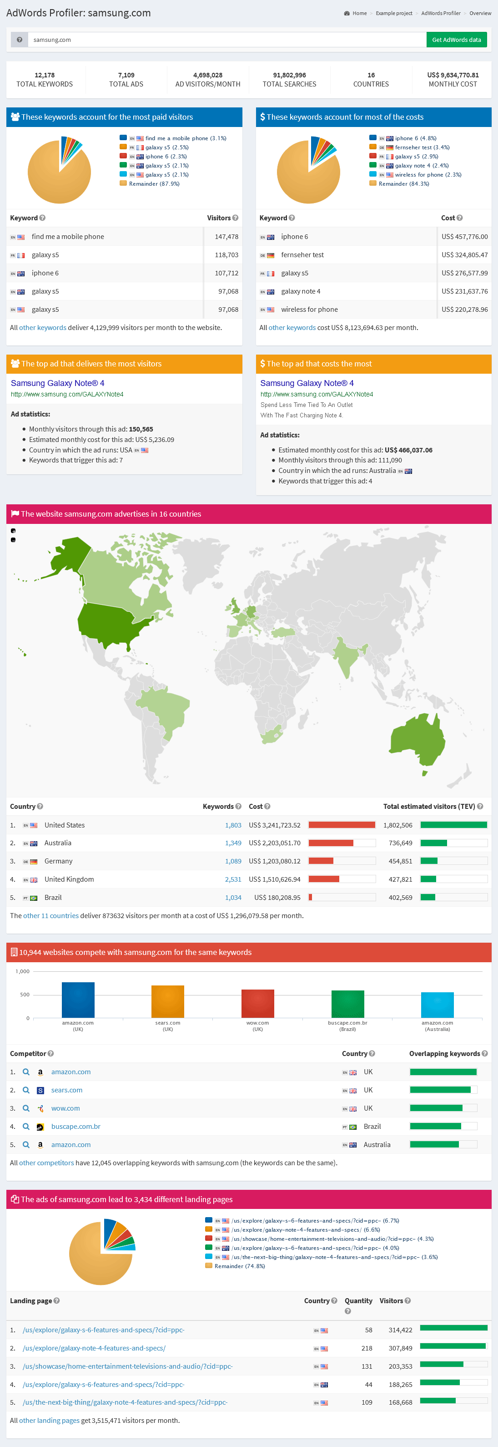
Task: Zoom out on the world map
Action: [x=13, y=540]
